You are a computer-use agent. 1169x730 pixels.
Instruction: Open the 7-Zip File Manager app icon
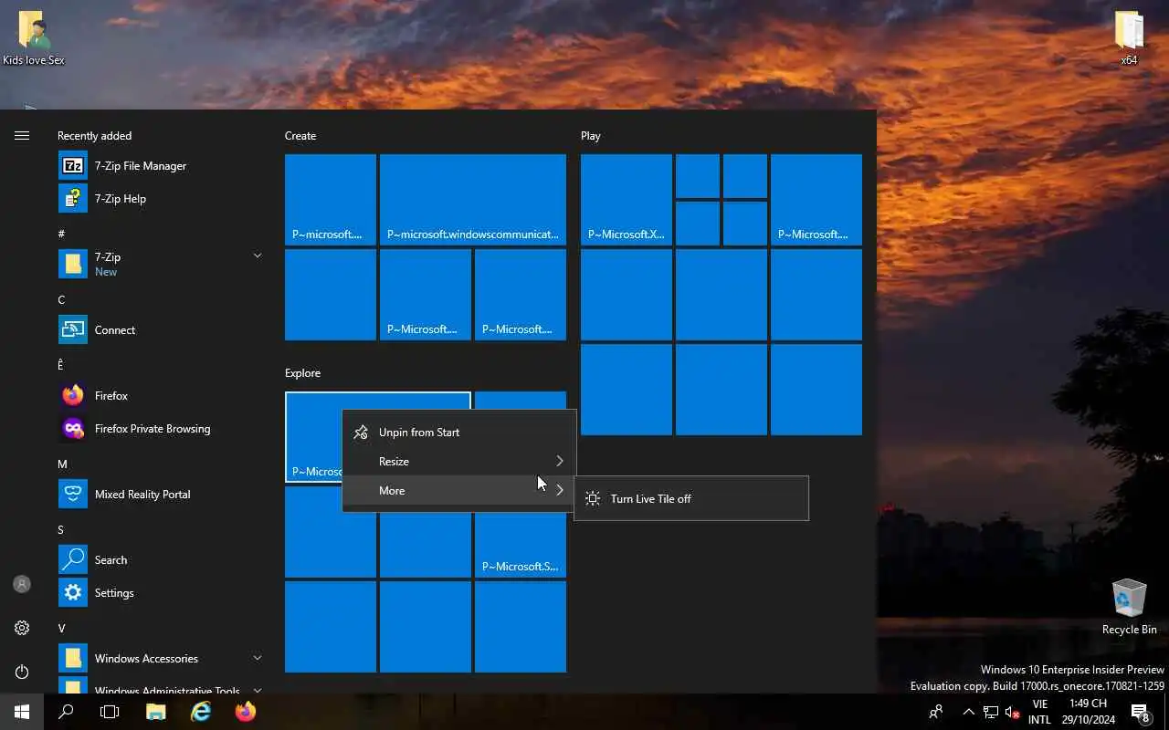(x=73, y=165)
